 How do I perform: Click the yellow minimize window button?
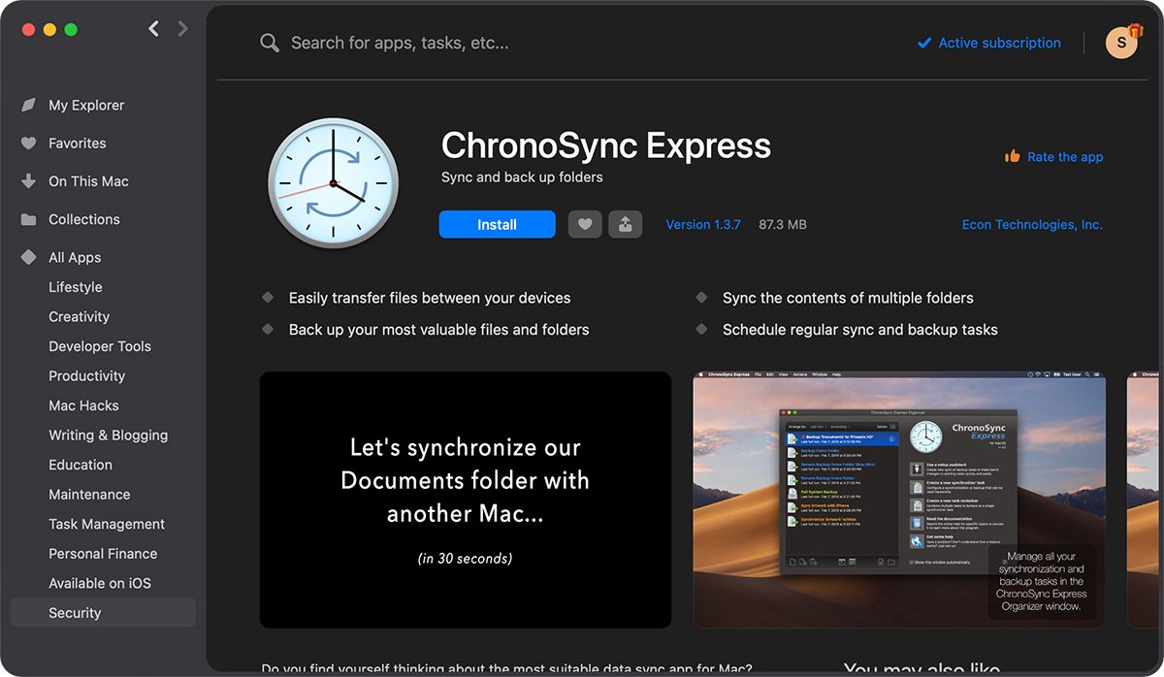pos(50,29)
